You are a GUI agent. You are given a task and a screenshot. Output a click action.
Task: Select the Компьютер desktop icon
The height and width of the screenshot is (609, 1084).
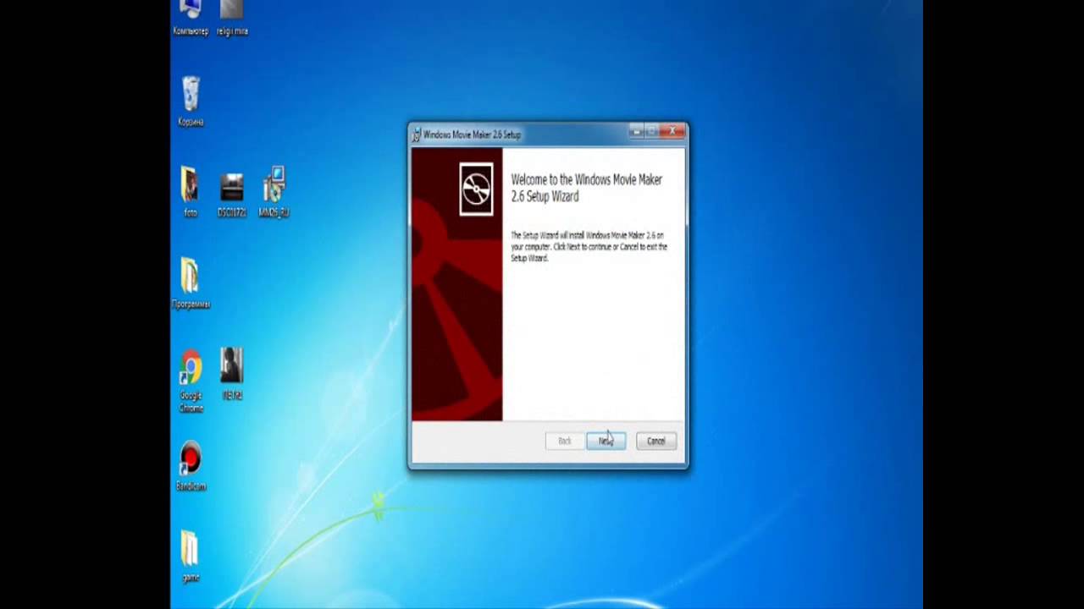point(191,17)
